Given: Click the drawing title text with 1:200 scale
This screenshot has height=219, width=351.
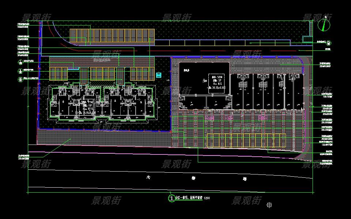Looking at the screenshot, I should click(193, 198).
